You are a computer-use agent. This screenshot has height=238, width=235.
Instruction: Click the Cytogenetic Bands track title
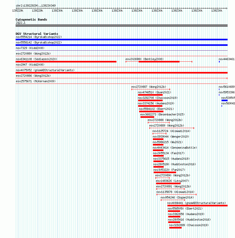pyautogui.click(x=31, y=20)
